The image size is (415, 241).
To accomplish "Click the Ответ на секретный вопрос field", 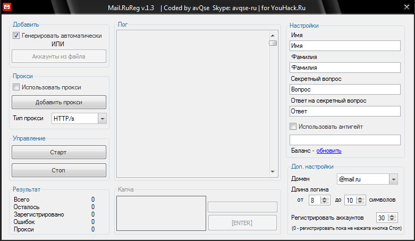I will pyautogui.click(x=345, y=111).
